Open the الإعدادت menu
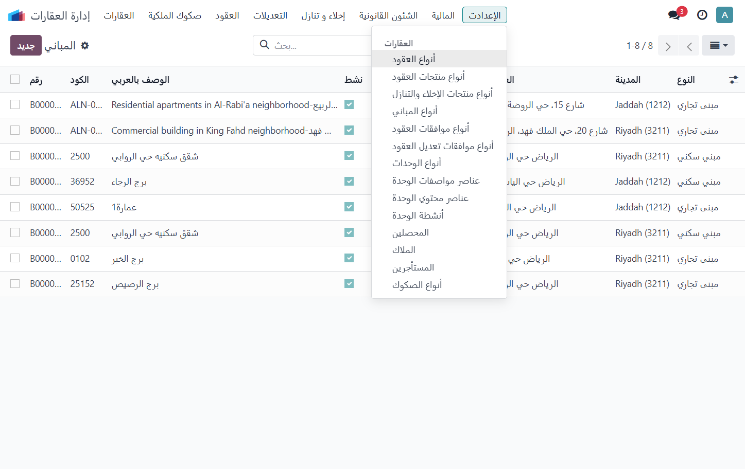745x469 pixels. 484,15
